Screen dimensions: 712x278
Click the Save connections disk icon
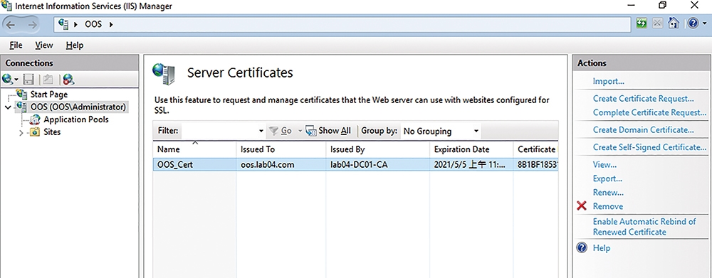pyautogui.click(x=28, y=80)
